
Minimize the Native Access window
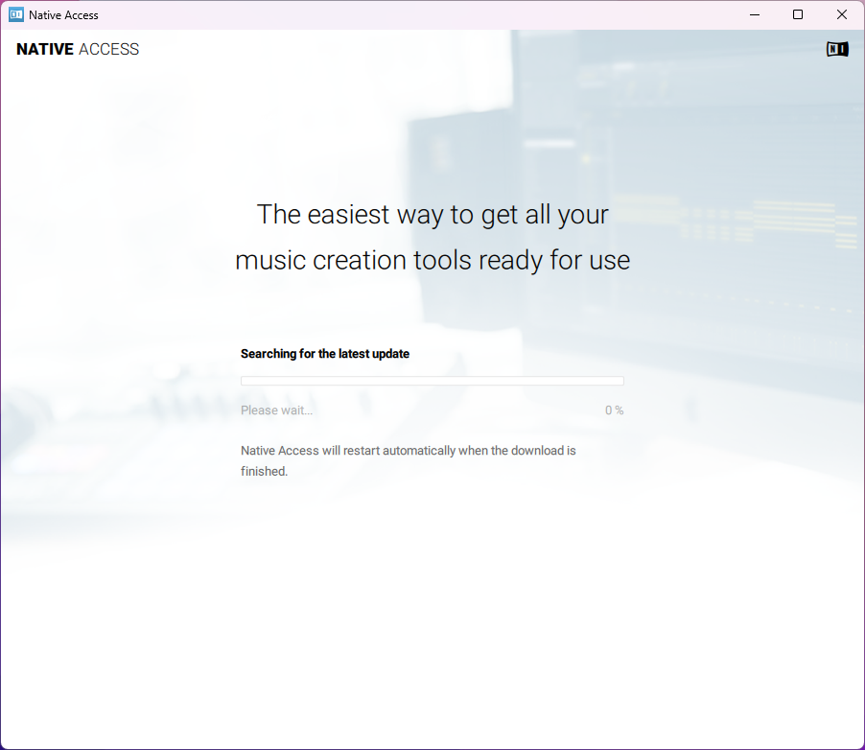[x=755, y=15]
